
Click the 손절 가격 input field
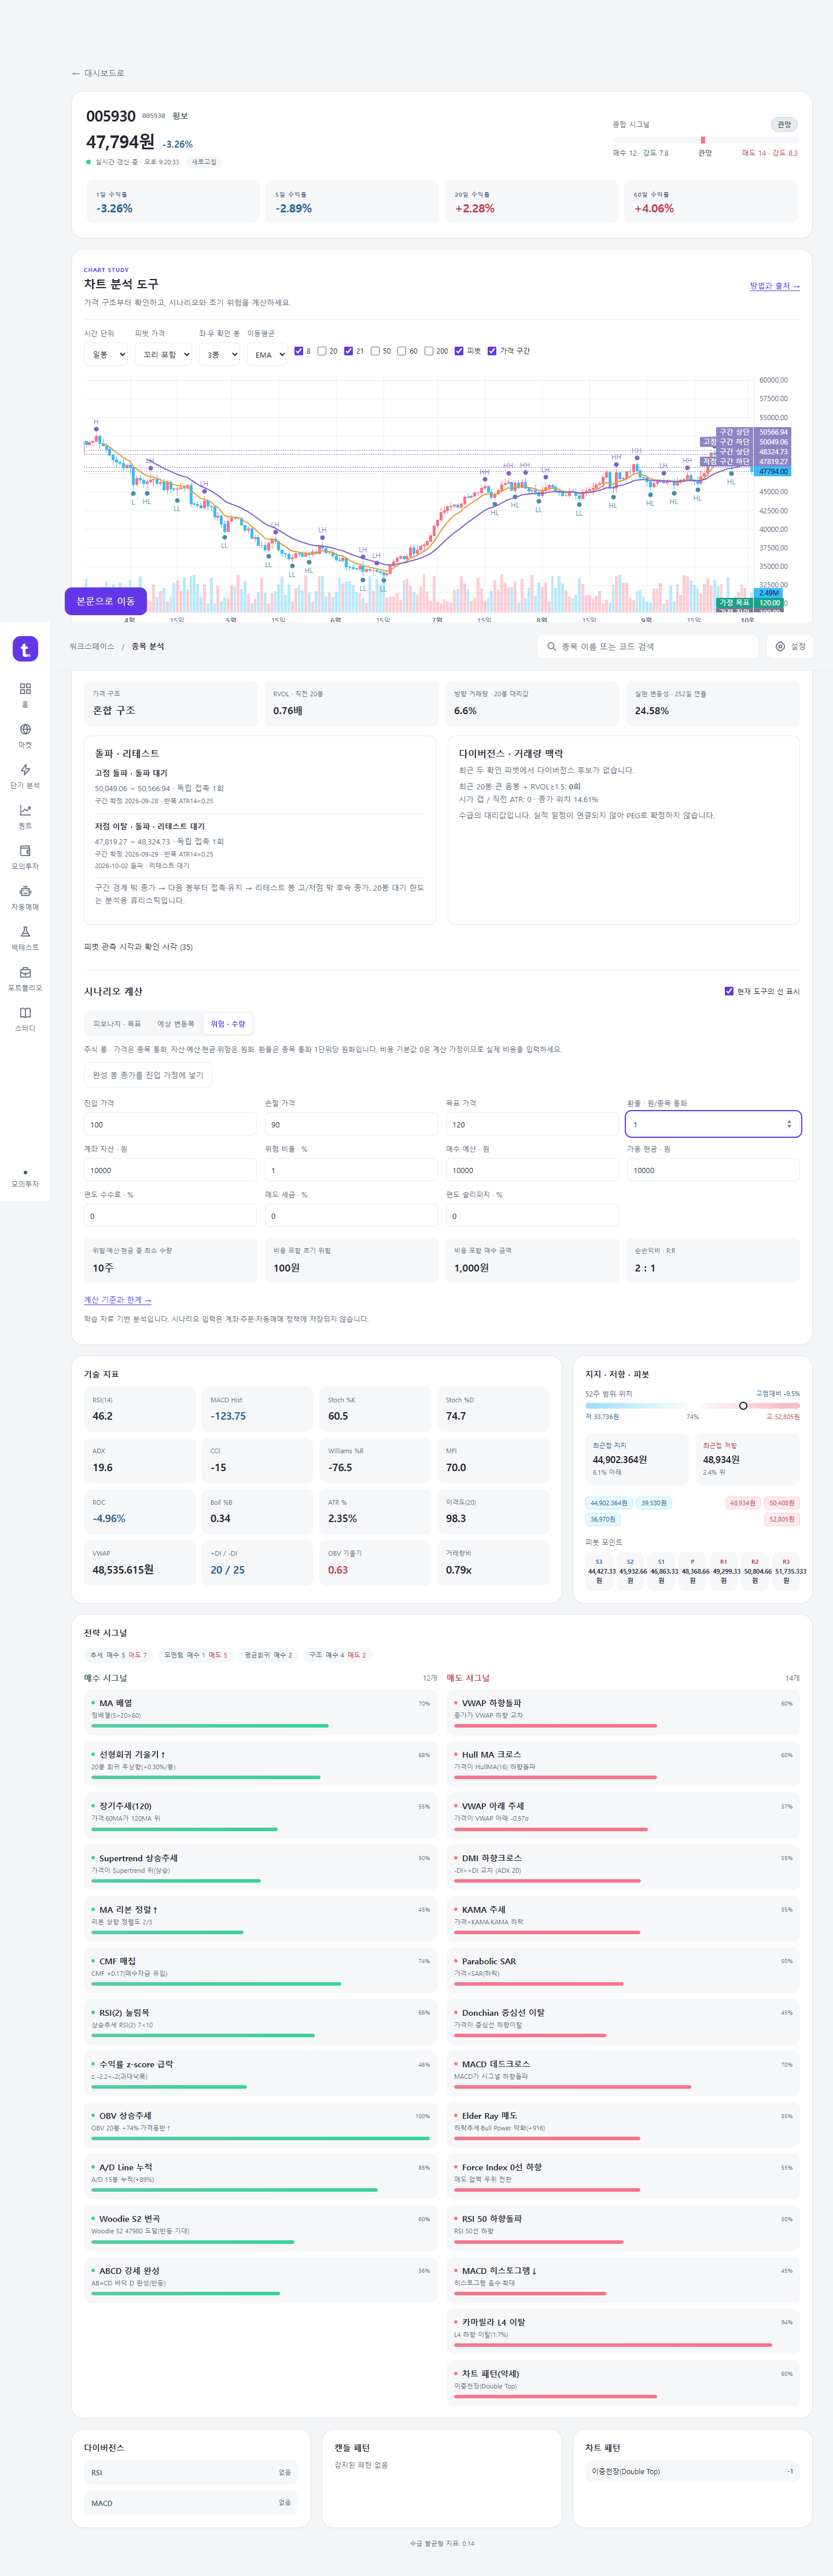click(351, 1124)
